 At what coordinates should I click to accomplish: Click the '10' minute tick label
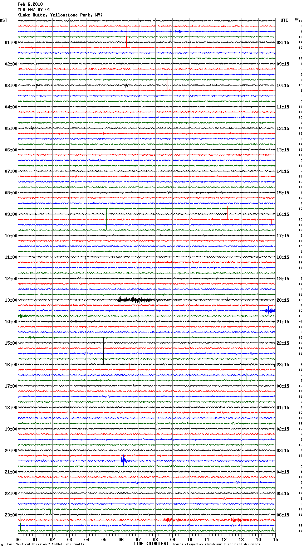pos(190,539)
